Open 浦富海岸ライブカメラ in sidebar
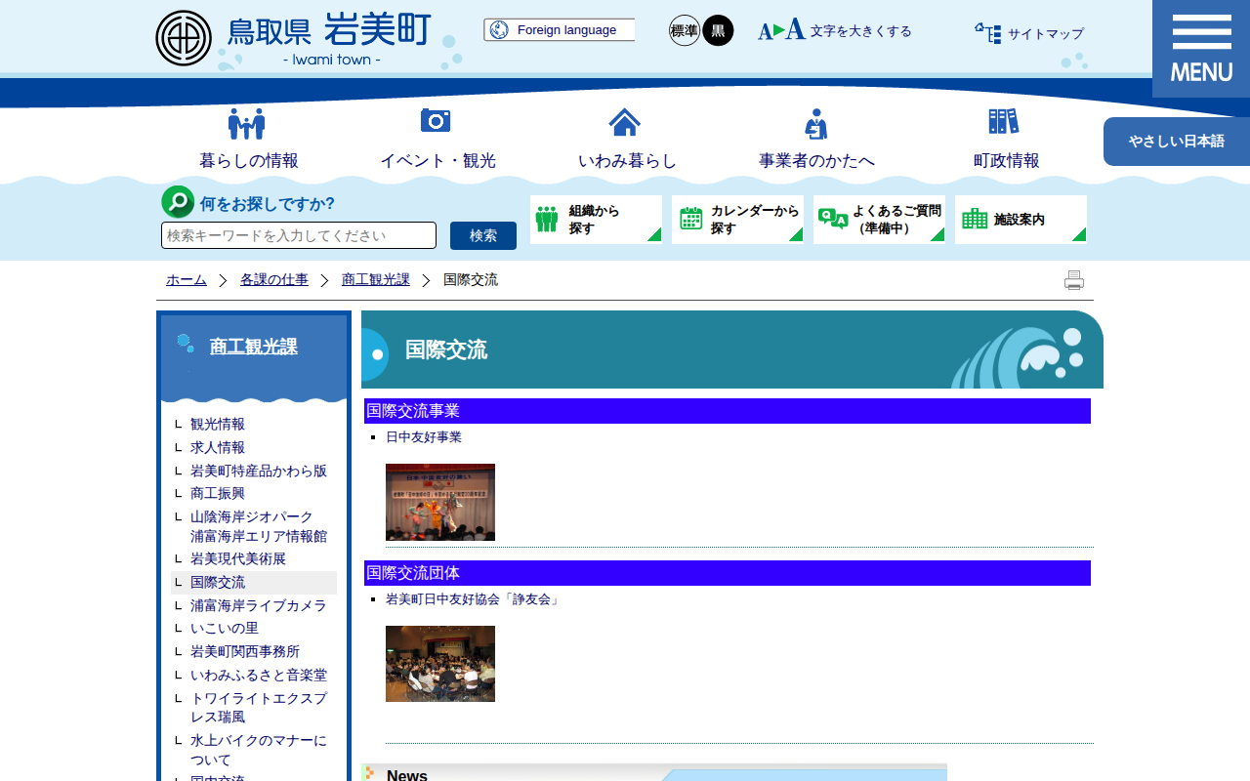This screenshot has height=781, width=1250. coord(259,606)
